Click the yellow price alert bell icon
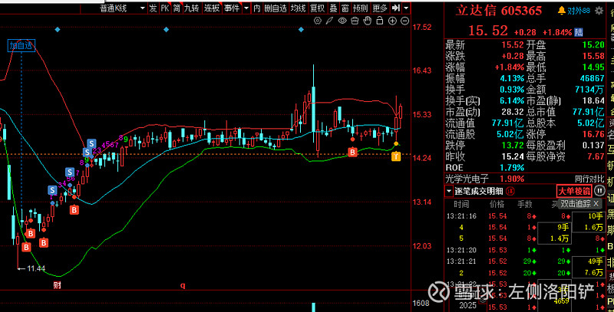Viewport: 614px width, 312px height. pos(562,11)
